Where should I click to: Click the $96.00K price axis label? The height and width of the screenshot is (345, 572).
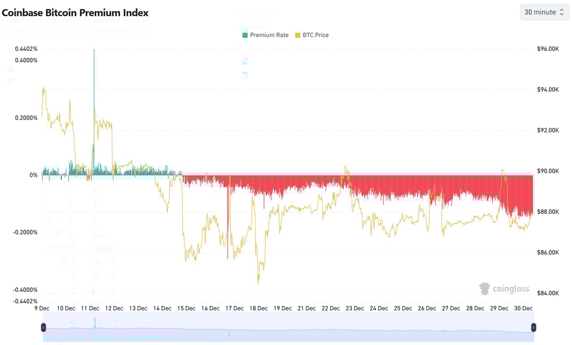548,49
